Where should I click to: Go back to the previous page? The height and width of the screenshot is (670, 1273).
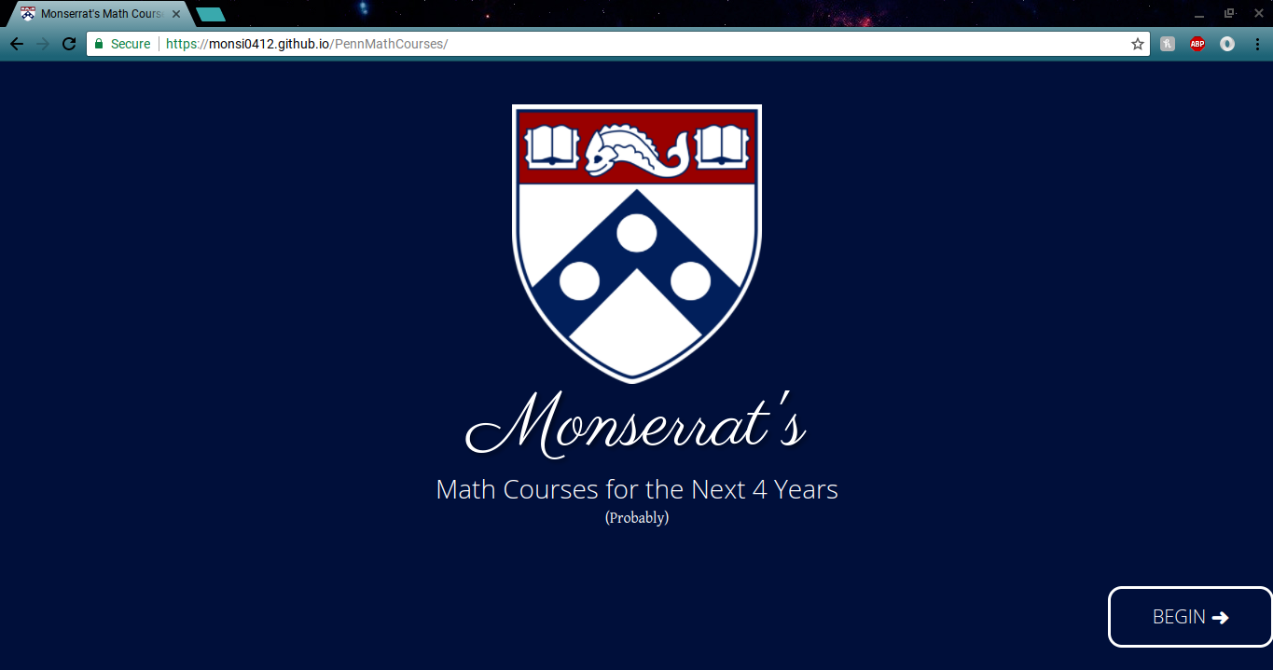click(x=17, y=44)
